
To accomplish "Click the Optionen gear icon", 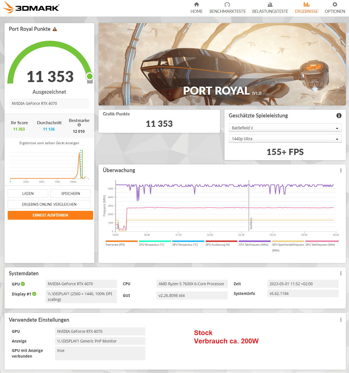I will pyautogui.click(x=335, y=4).
